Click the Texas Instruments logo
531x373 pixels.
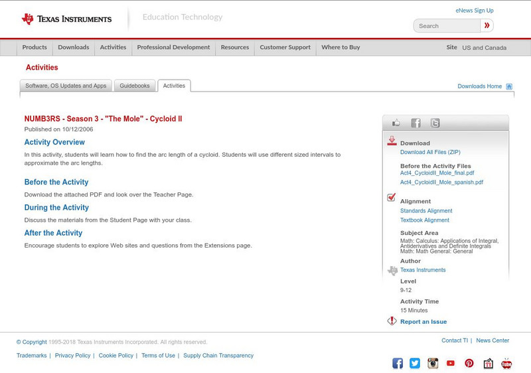pos(66,19)
